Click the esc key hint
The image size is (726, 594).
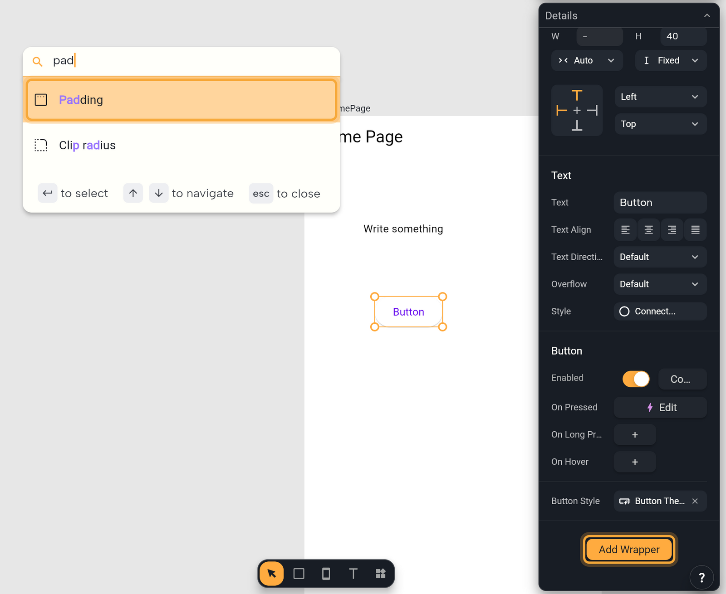pos(261,194)
